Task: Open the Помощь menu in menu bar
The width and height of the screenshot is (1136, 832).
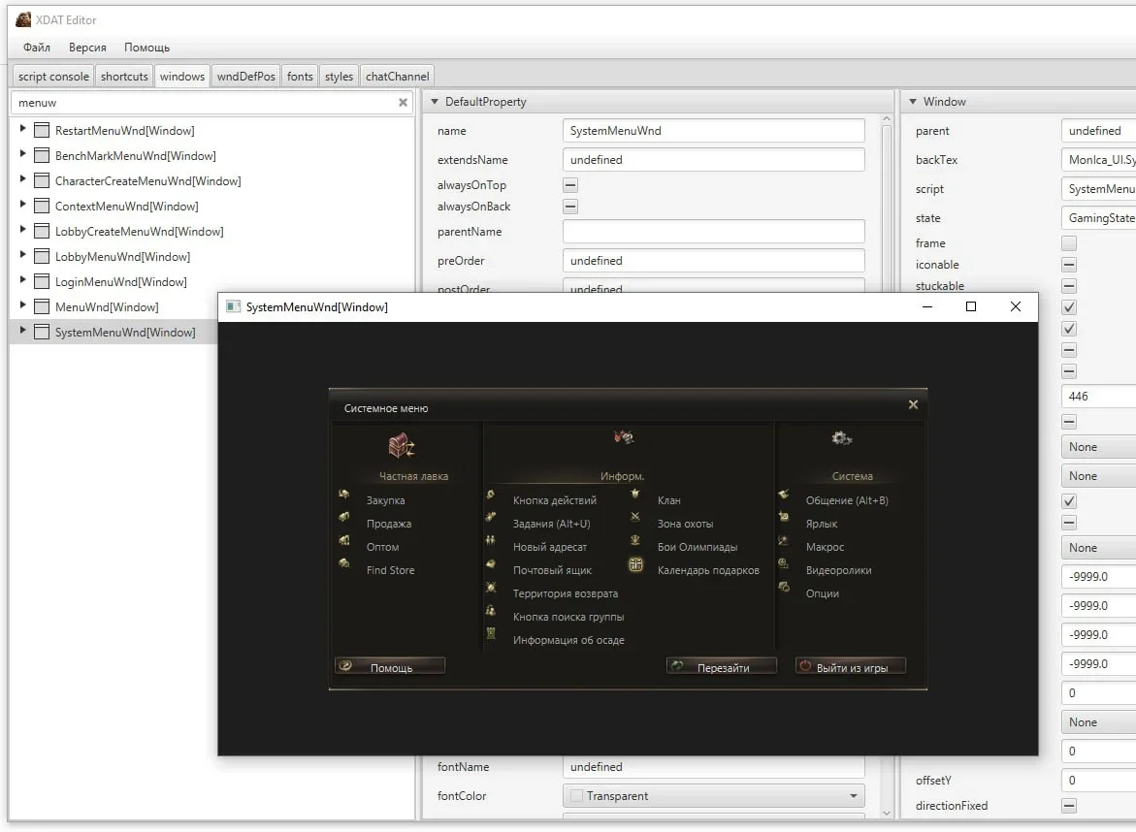Action: [x=147, y=48]
